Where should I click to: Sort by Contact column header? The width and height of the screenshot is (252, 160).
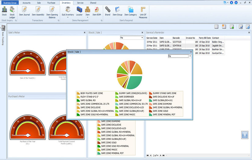coord(218,38)
